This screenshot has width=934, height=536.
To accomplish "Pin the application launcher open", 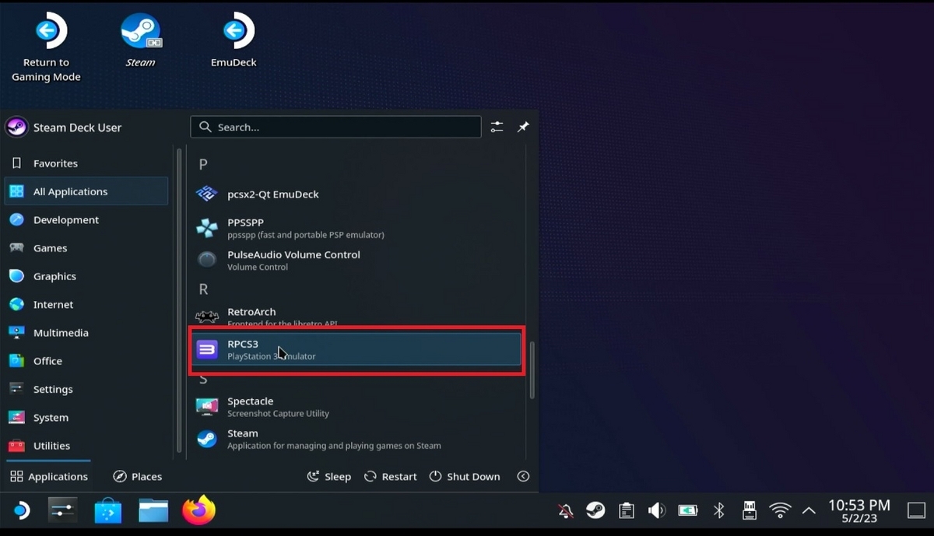I will (523, 127).
